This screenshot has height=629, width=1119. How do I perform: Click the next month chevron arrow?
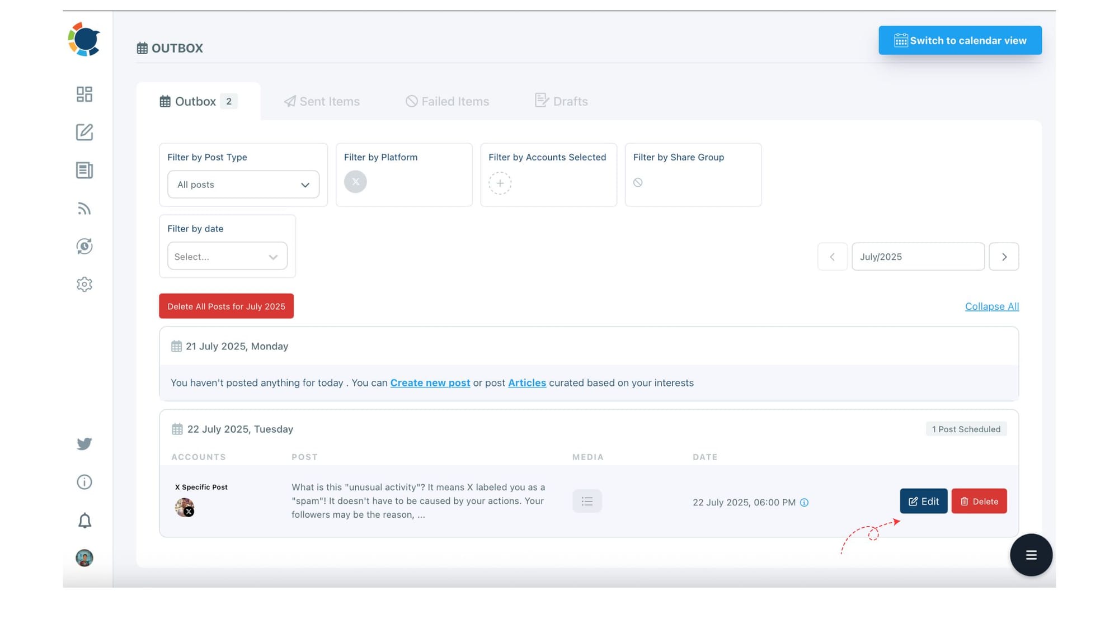(x=1004, y=257)
